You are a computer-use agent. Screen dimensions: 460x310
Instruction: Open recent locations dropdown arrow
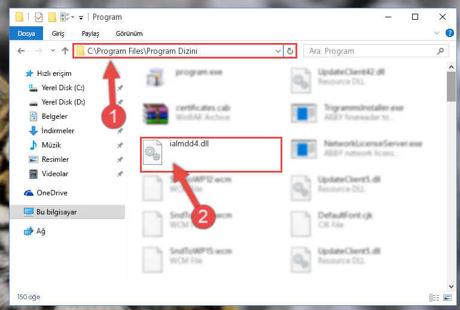53,51
